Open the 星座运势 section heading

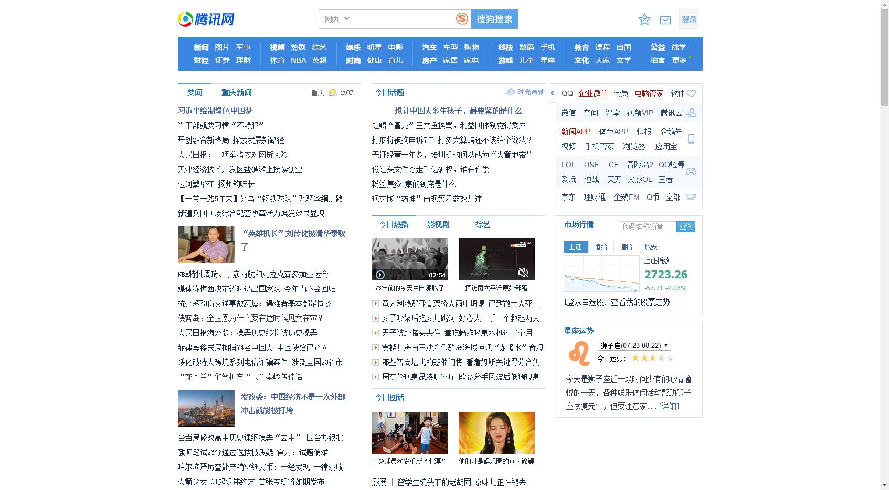coord(579,331)
